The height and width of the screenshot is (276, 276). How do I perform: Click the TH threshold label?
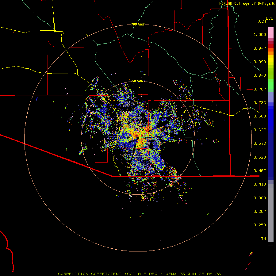coord(263,239)
